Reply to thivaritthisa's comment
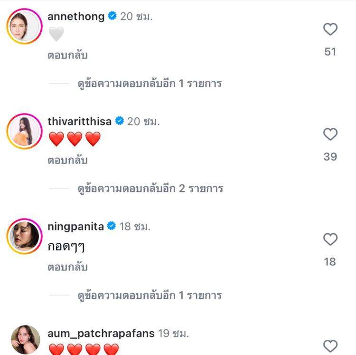The height and width of the screenshot is (355, 356). (x=68, y=160)
